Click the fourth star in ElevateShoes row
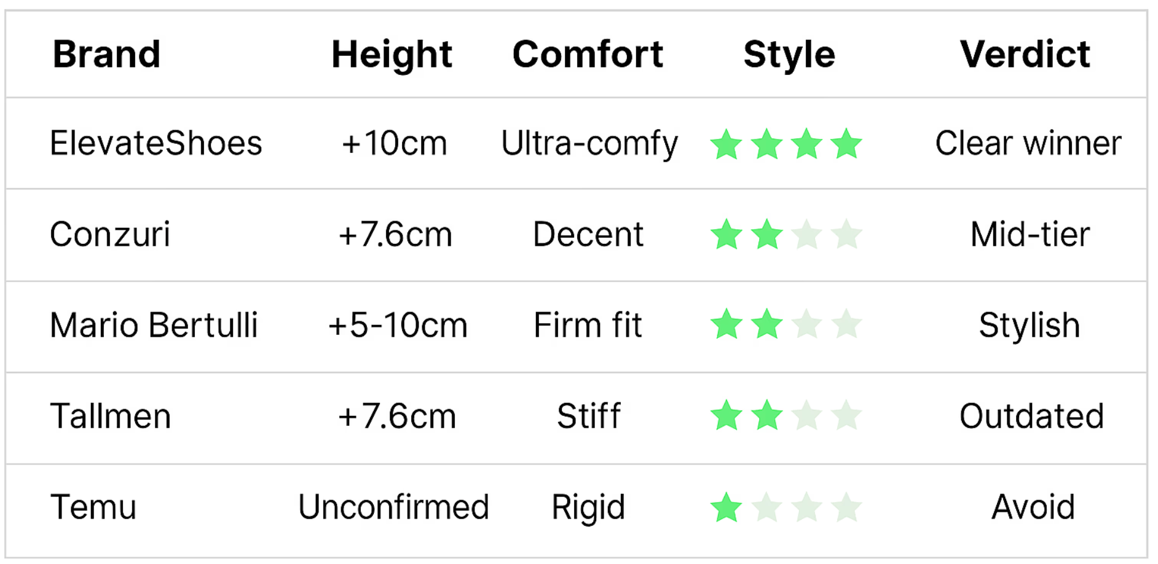Screen dimensions: 1158x564 pyautogui.click(x=846, y=145)
